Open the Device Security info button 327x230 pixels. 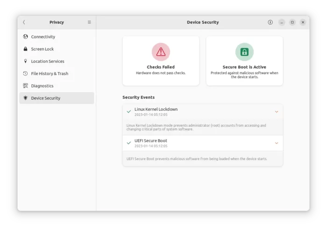pos(270,22)
